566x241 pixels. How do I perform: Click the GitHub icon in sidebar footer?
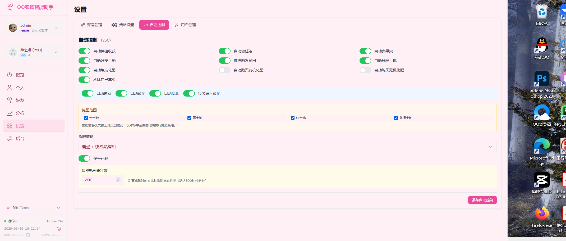coord(28,235)
